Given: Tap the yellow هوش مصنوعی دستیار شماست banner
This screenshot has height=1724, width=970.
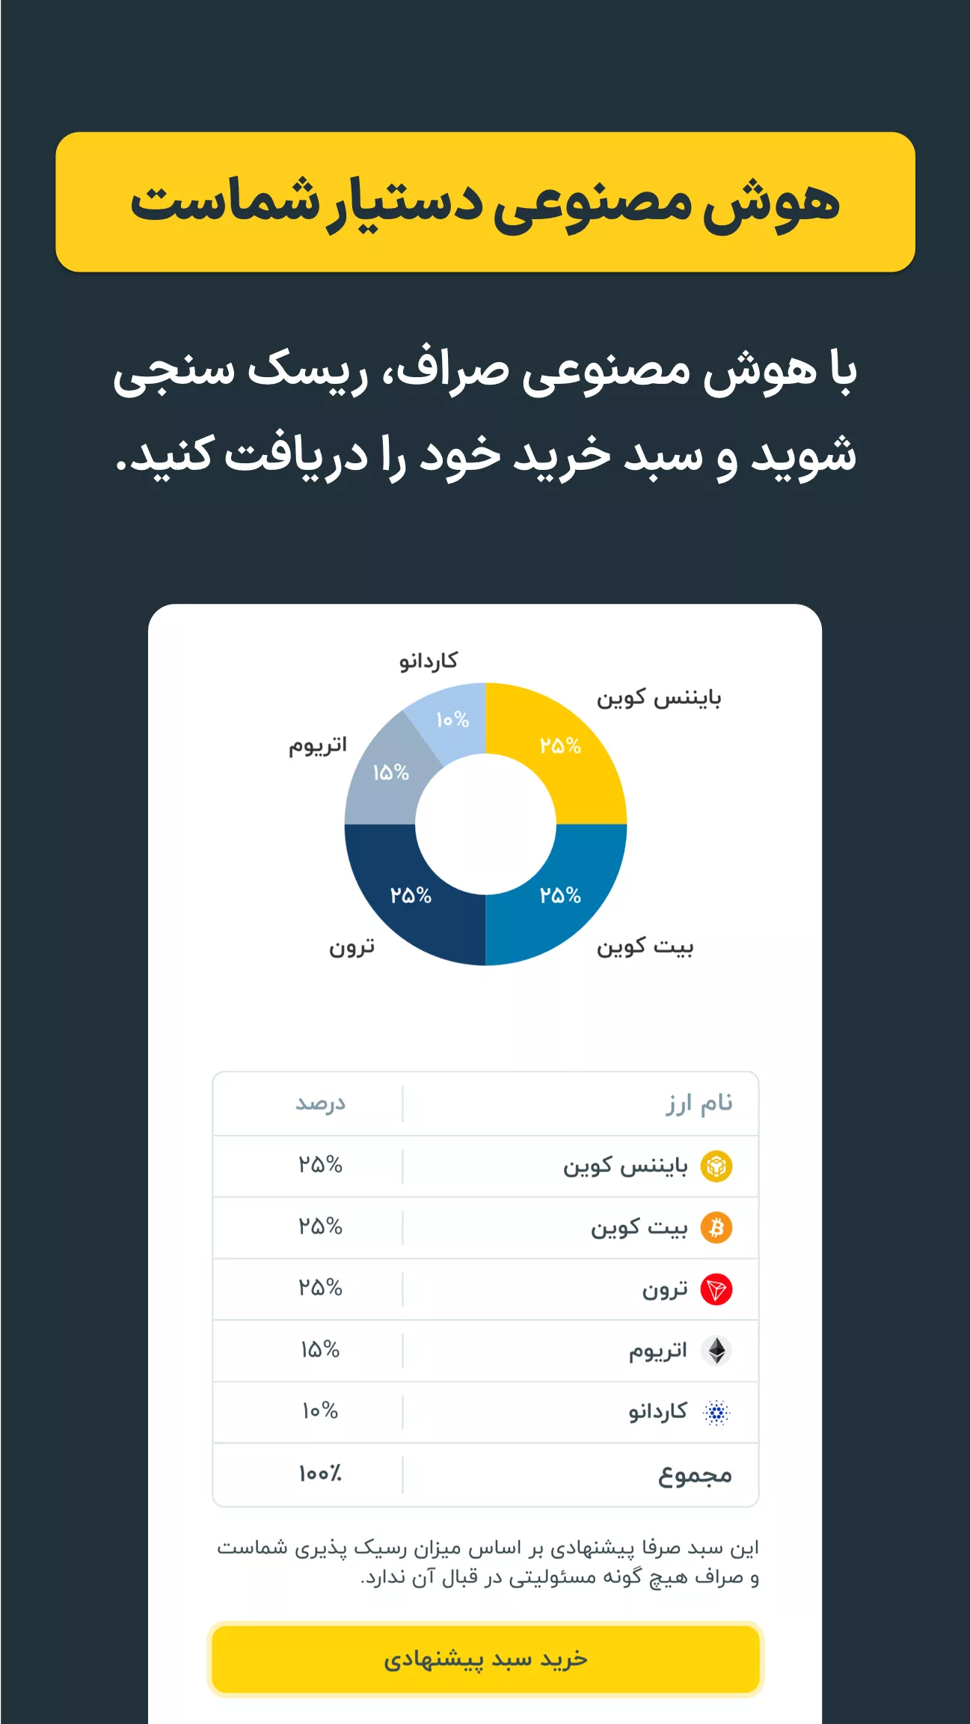Looking at the screenshot, I should [x=485, y=202].
